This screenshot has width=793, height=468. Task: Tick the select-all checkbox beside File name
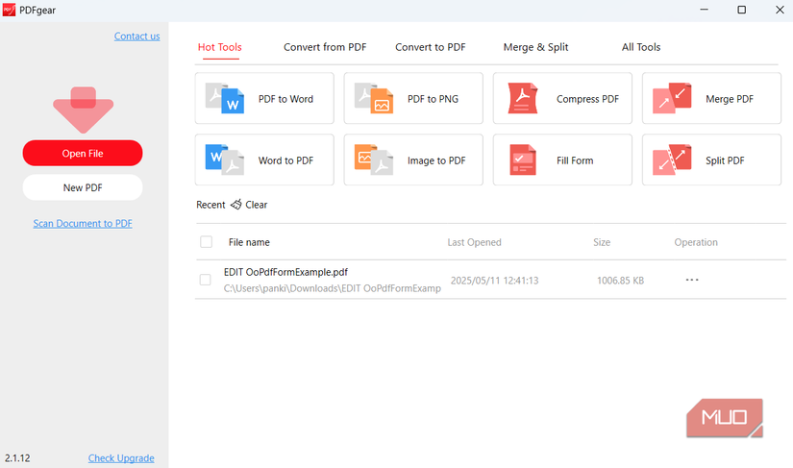tap(206, 242)
